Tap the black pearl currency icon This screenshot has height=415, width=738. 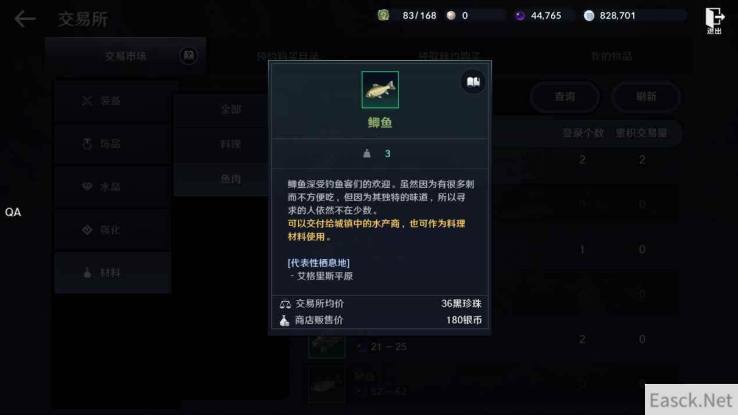[x=520, y=16]
